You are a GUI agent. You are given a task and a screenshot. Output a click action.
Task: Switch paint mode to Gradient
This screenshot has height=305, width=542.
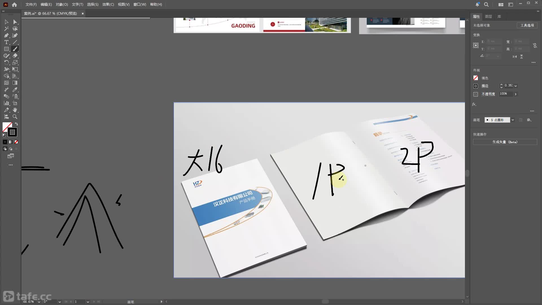(x=10, y=142)
